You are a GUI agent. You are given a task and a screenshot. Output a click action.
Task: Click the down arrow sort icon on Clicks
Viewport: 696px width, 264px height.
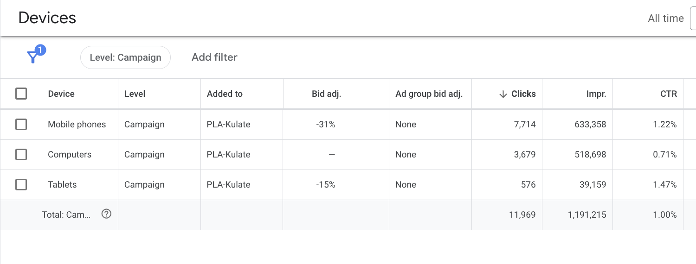click(503, 94)
